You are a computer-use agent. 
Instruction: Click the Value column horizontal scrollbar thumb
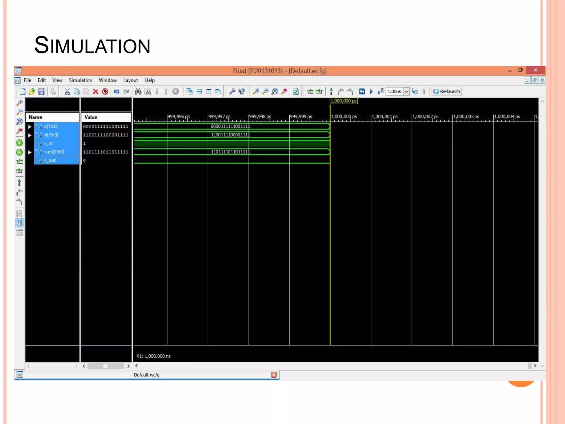coord(105,366)
